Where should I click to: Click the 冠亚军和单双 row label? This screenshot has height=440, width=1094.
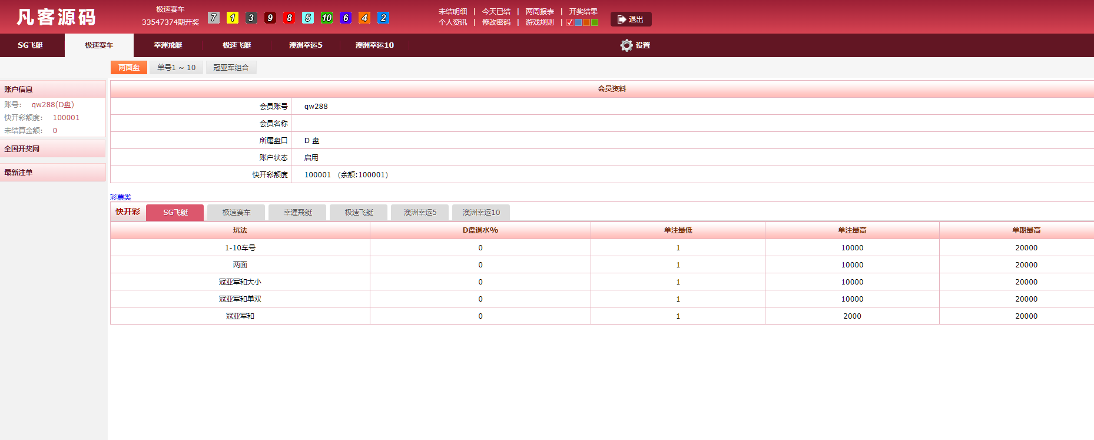click(240, 299)
